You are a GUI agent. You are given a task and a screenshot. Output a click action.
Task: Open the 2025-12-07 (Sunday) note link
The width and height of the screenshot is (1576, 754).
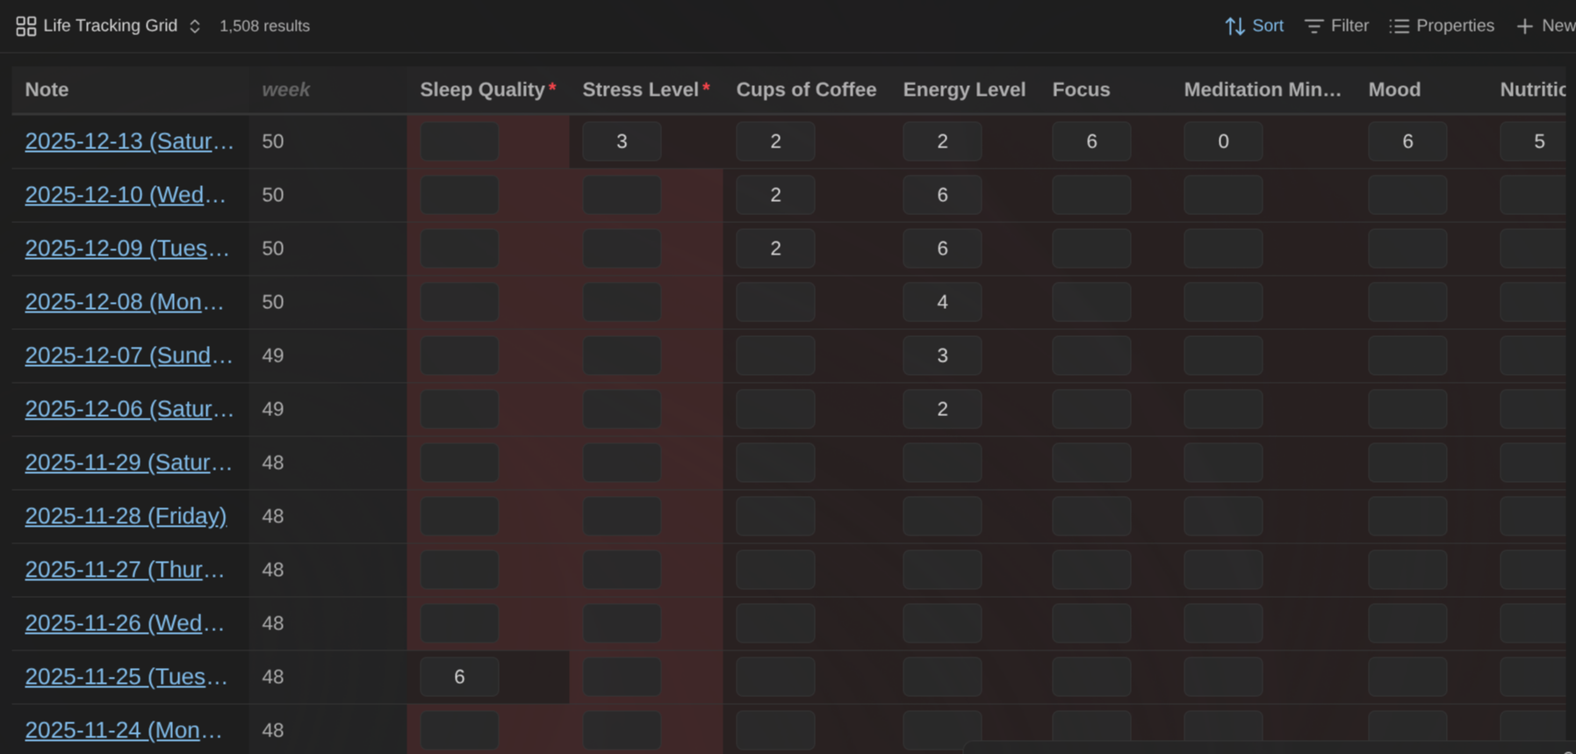tap(129, 355)
